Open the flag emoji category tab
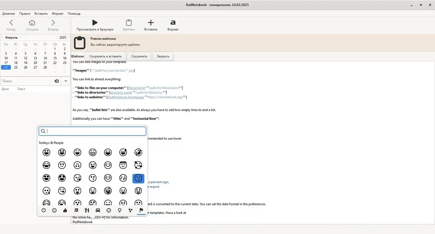Image resolution: width=435 pixels, height=234 pixels. 141,211
